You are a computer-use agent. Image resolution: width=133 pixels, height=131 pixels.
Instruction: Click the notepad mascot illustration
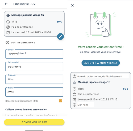click(101, 25)
